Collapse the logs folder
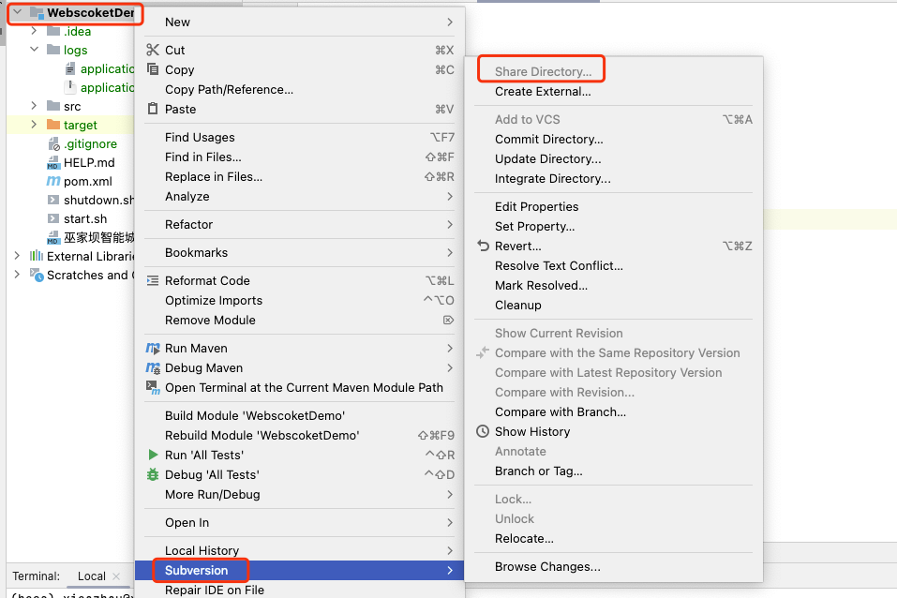This screenshot has height=598, width=897. [x=34, y=50]
